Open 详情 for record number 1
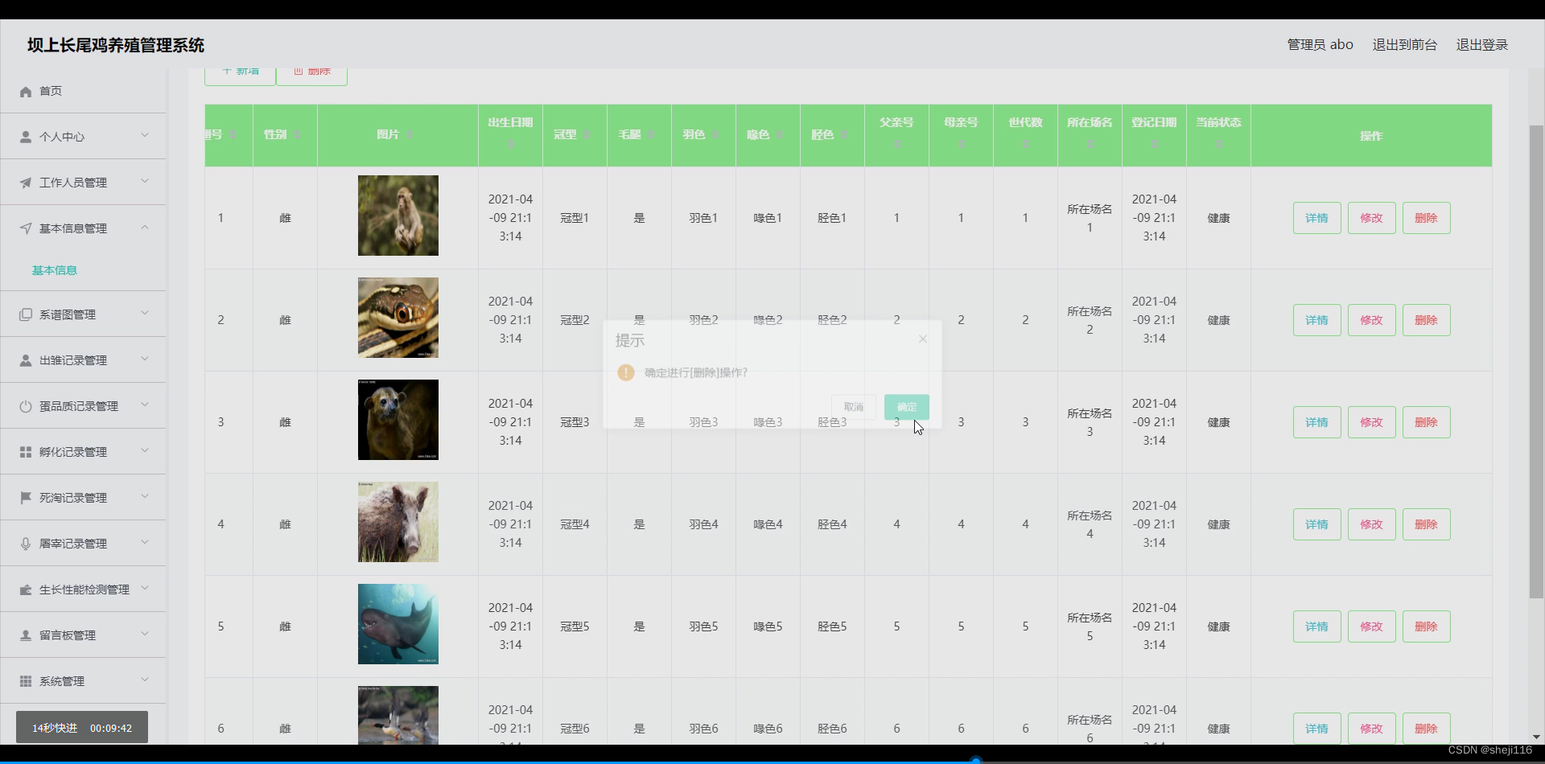 click(x=1316, y=217)
